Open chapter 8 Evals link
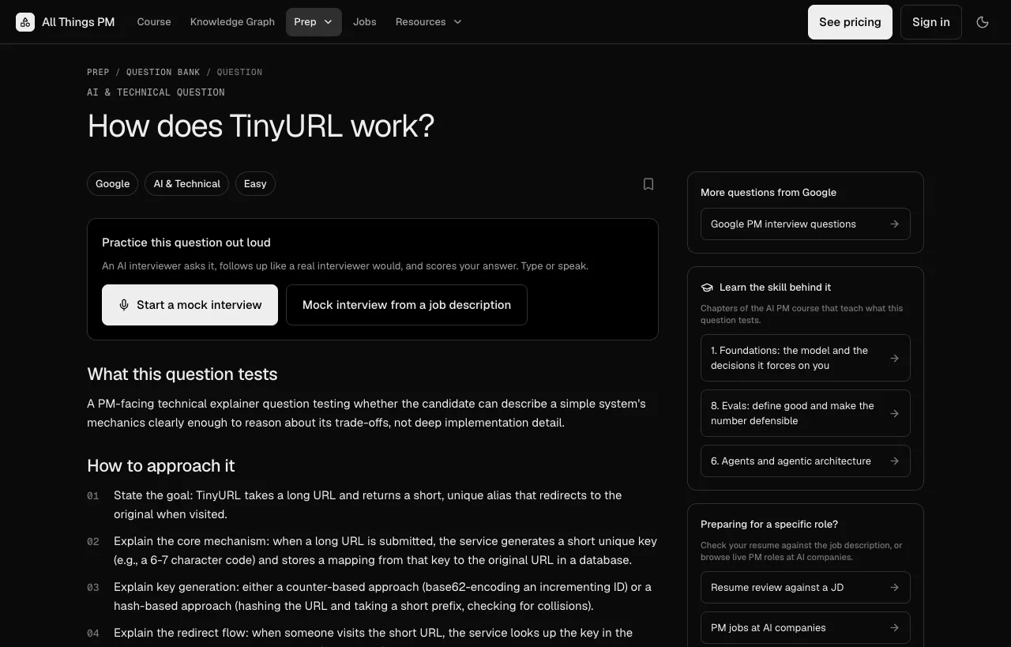The height and width of the screenshot is (647, 1011). pos(806,413)
